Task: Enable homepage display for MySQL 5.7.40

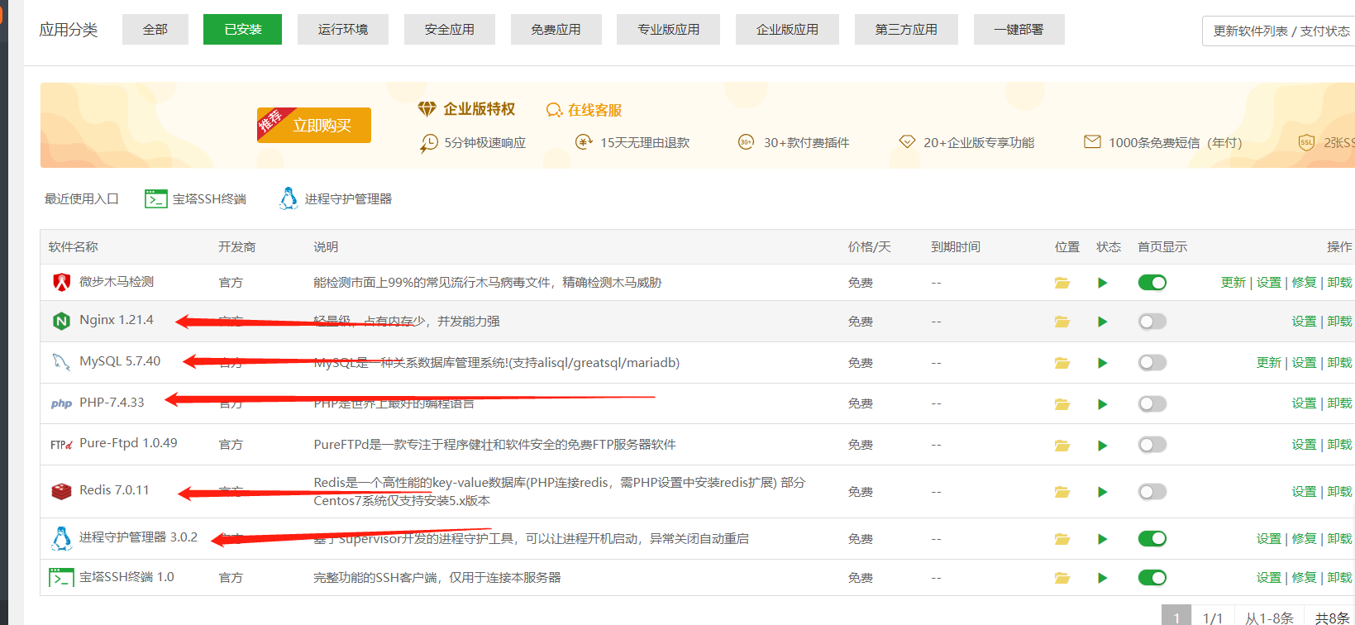Action: [1152, 363]
